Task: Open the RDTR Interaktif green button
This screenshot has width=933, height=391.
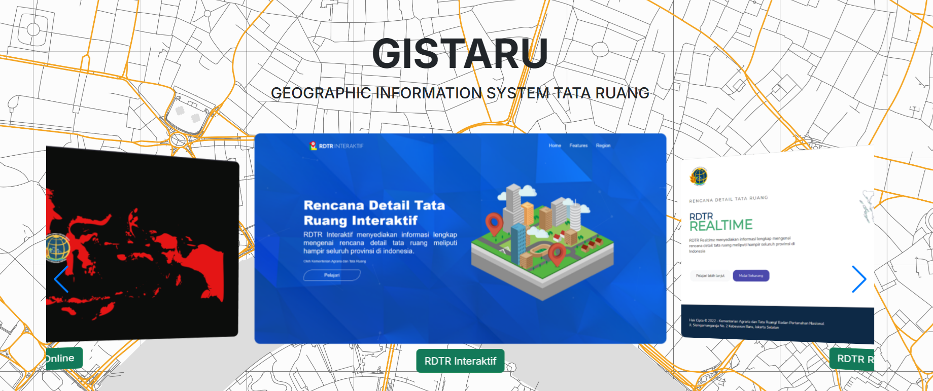Action: pos(460,361)
